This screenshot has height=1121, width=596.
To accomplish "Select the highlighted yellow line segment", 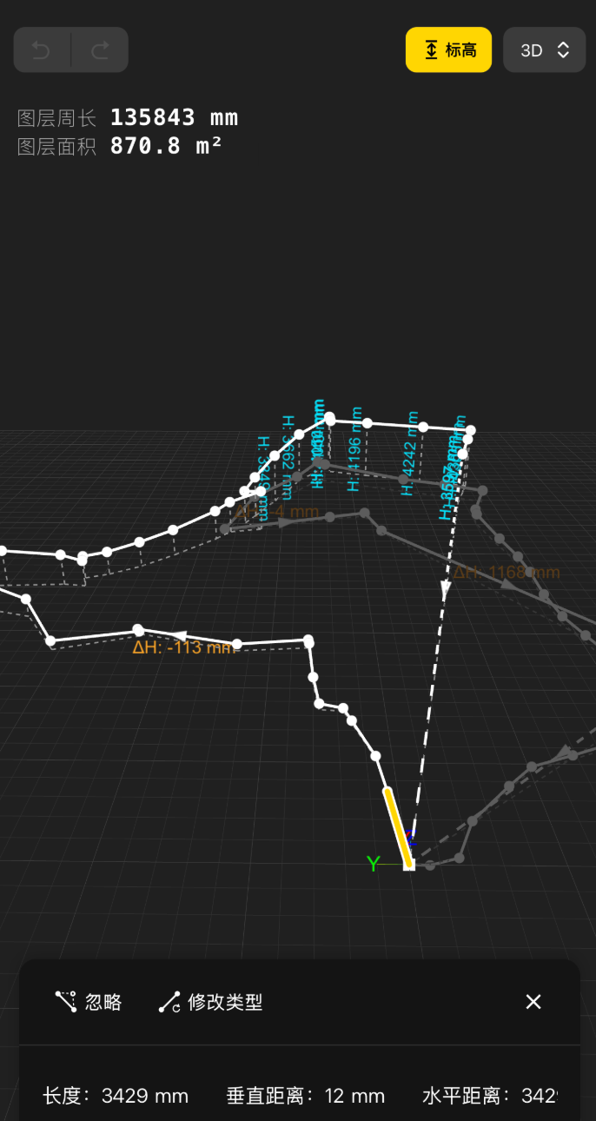I will click(397, 826).
